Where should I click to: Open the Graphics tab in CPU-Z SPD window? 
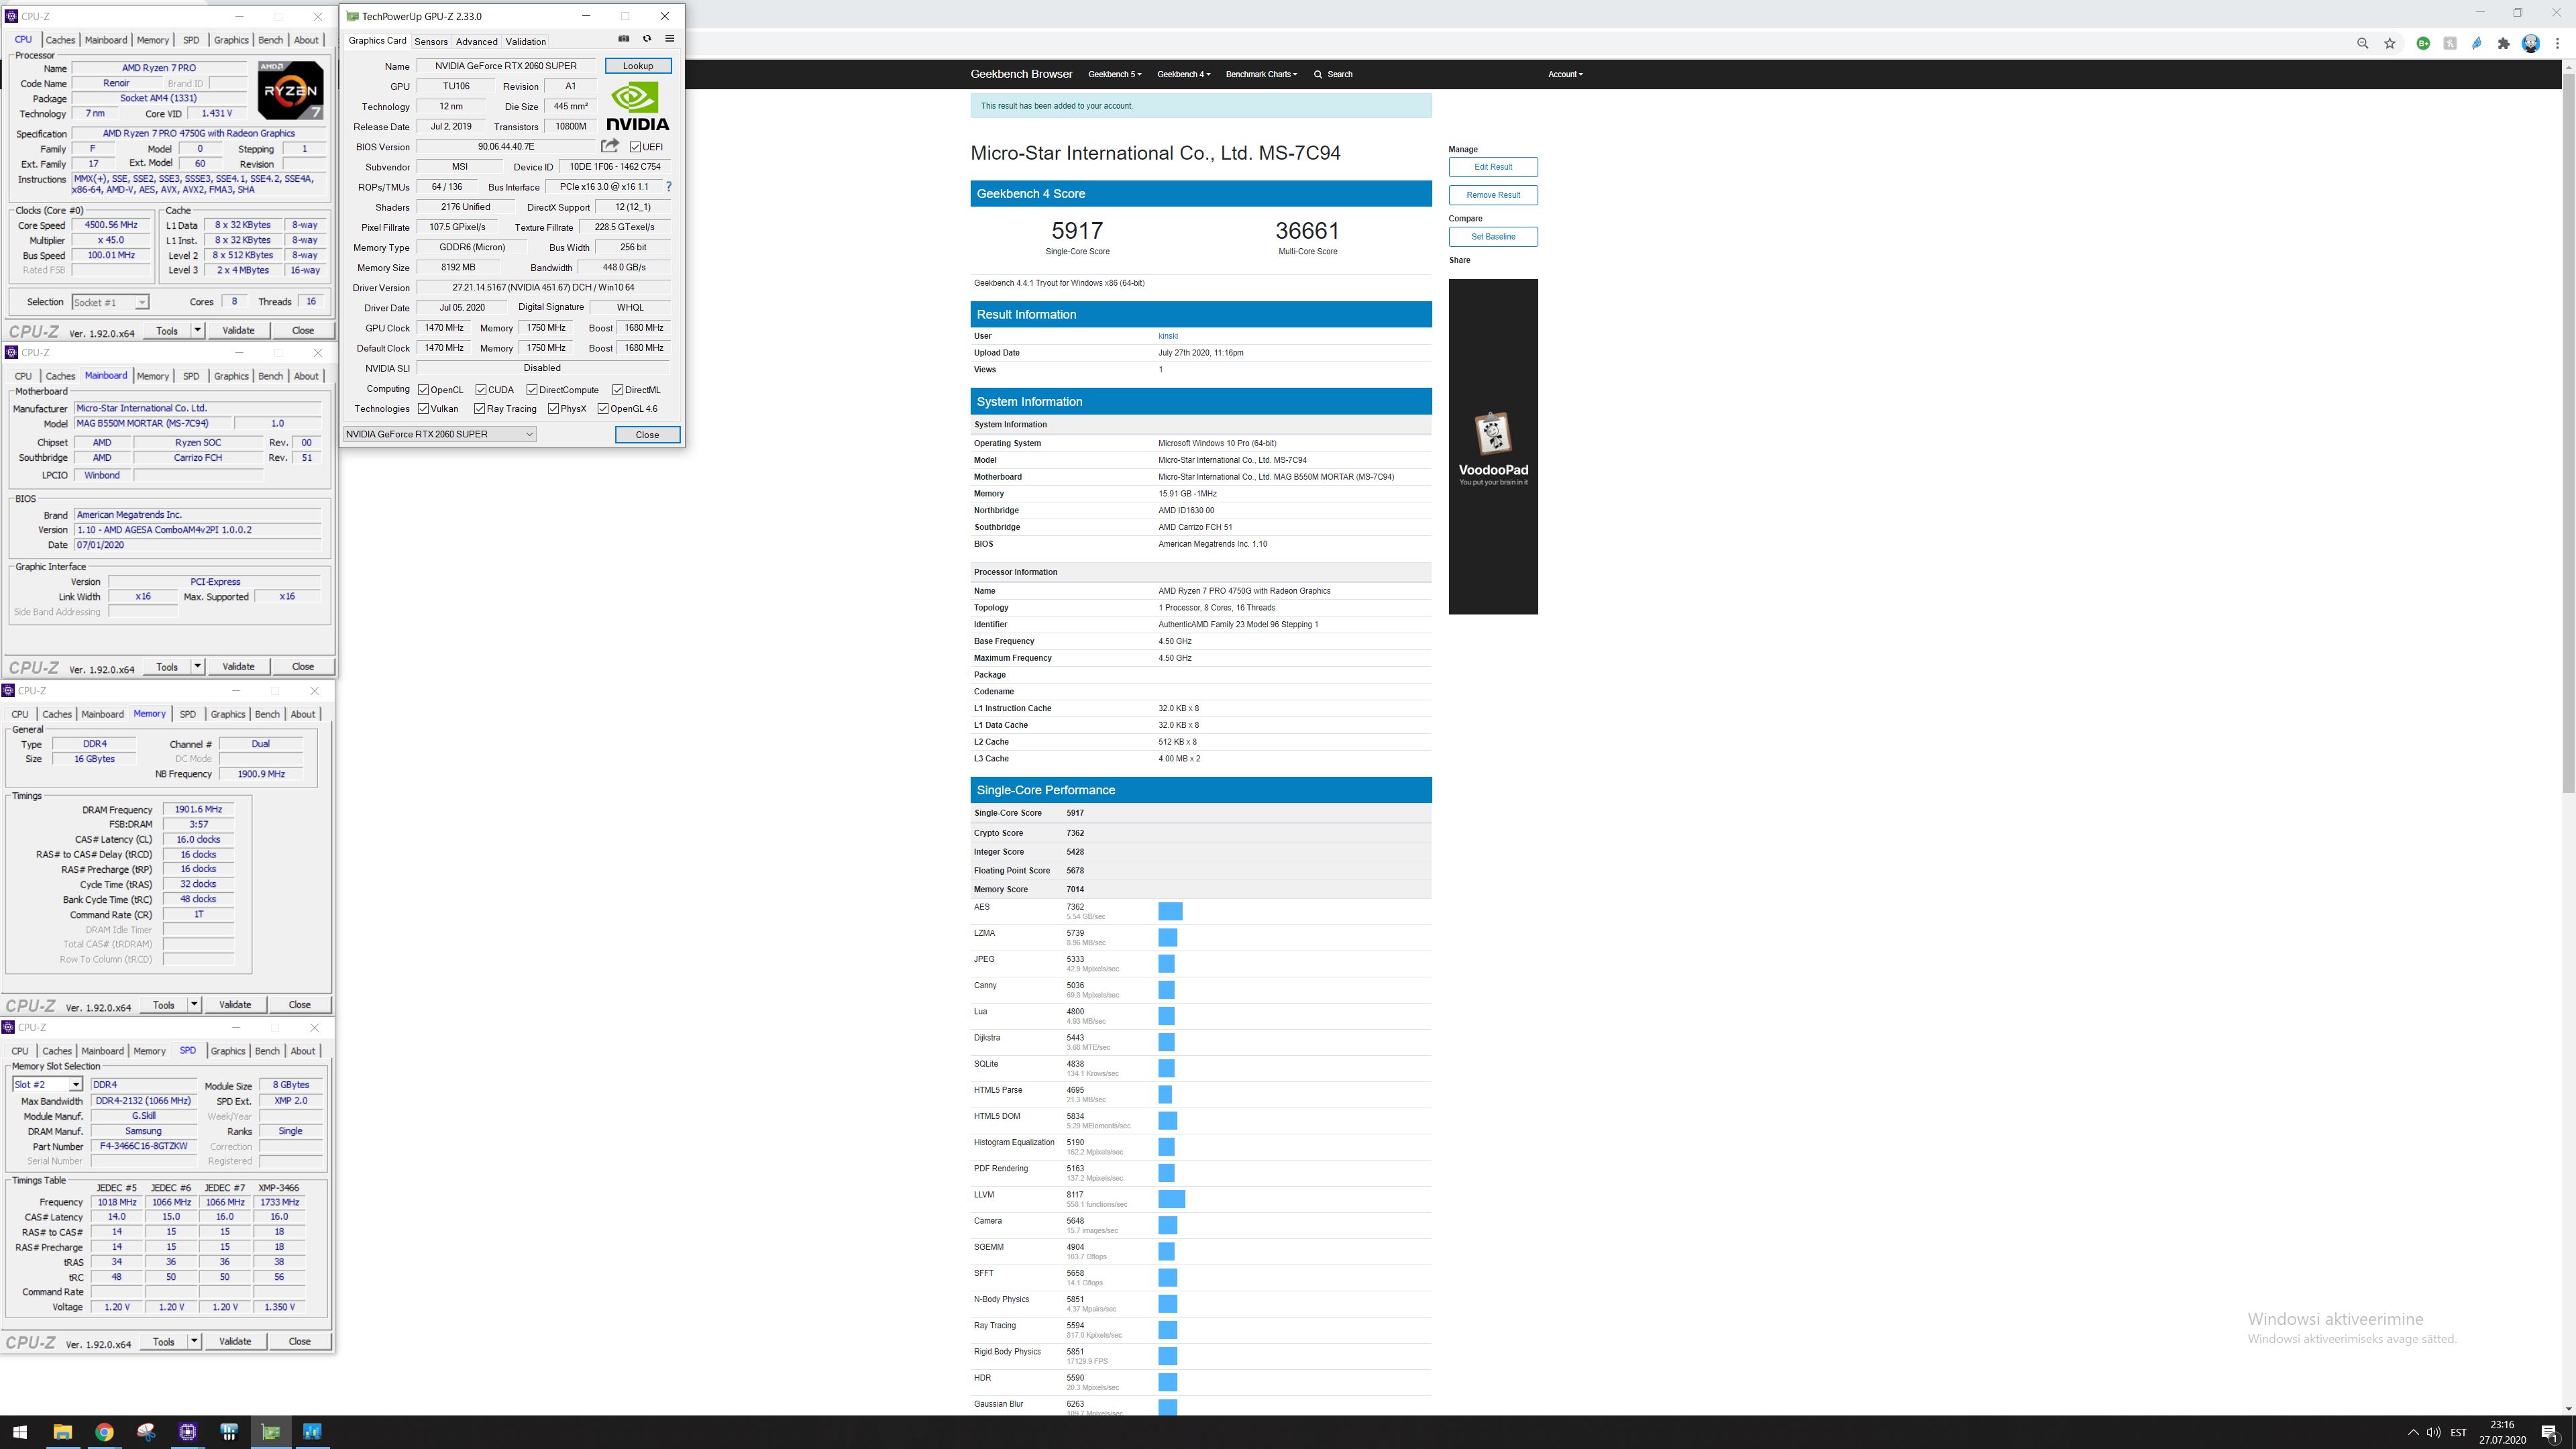[227, 1051]
